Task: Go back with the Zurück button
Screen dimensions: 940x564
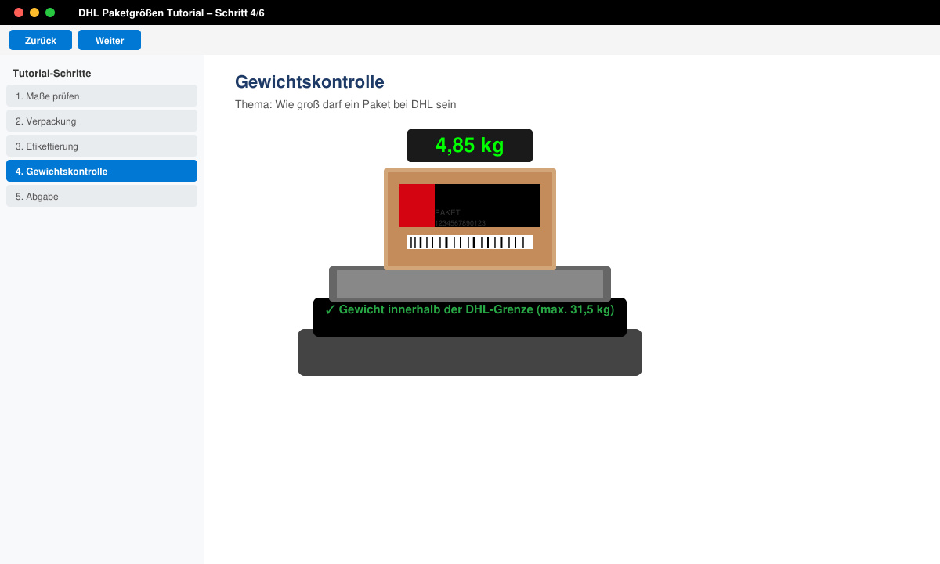Action: coord(41,40)
